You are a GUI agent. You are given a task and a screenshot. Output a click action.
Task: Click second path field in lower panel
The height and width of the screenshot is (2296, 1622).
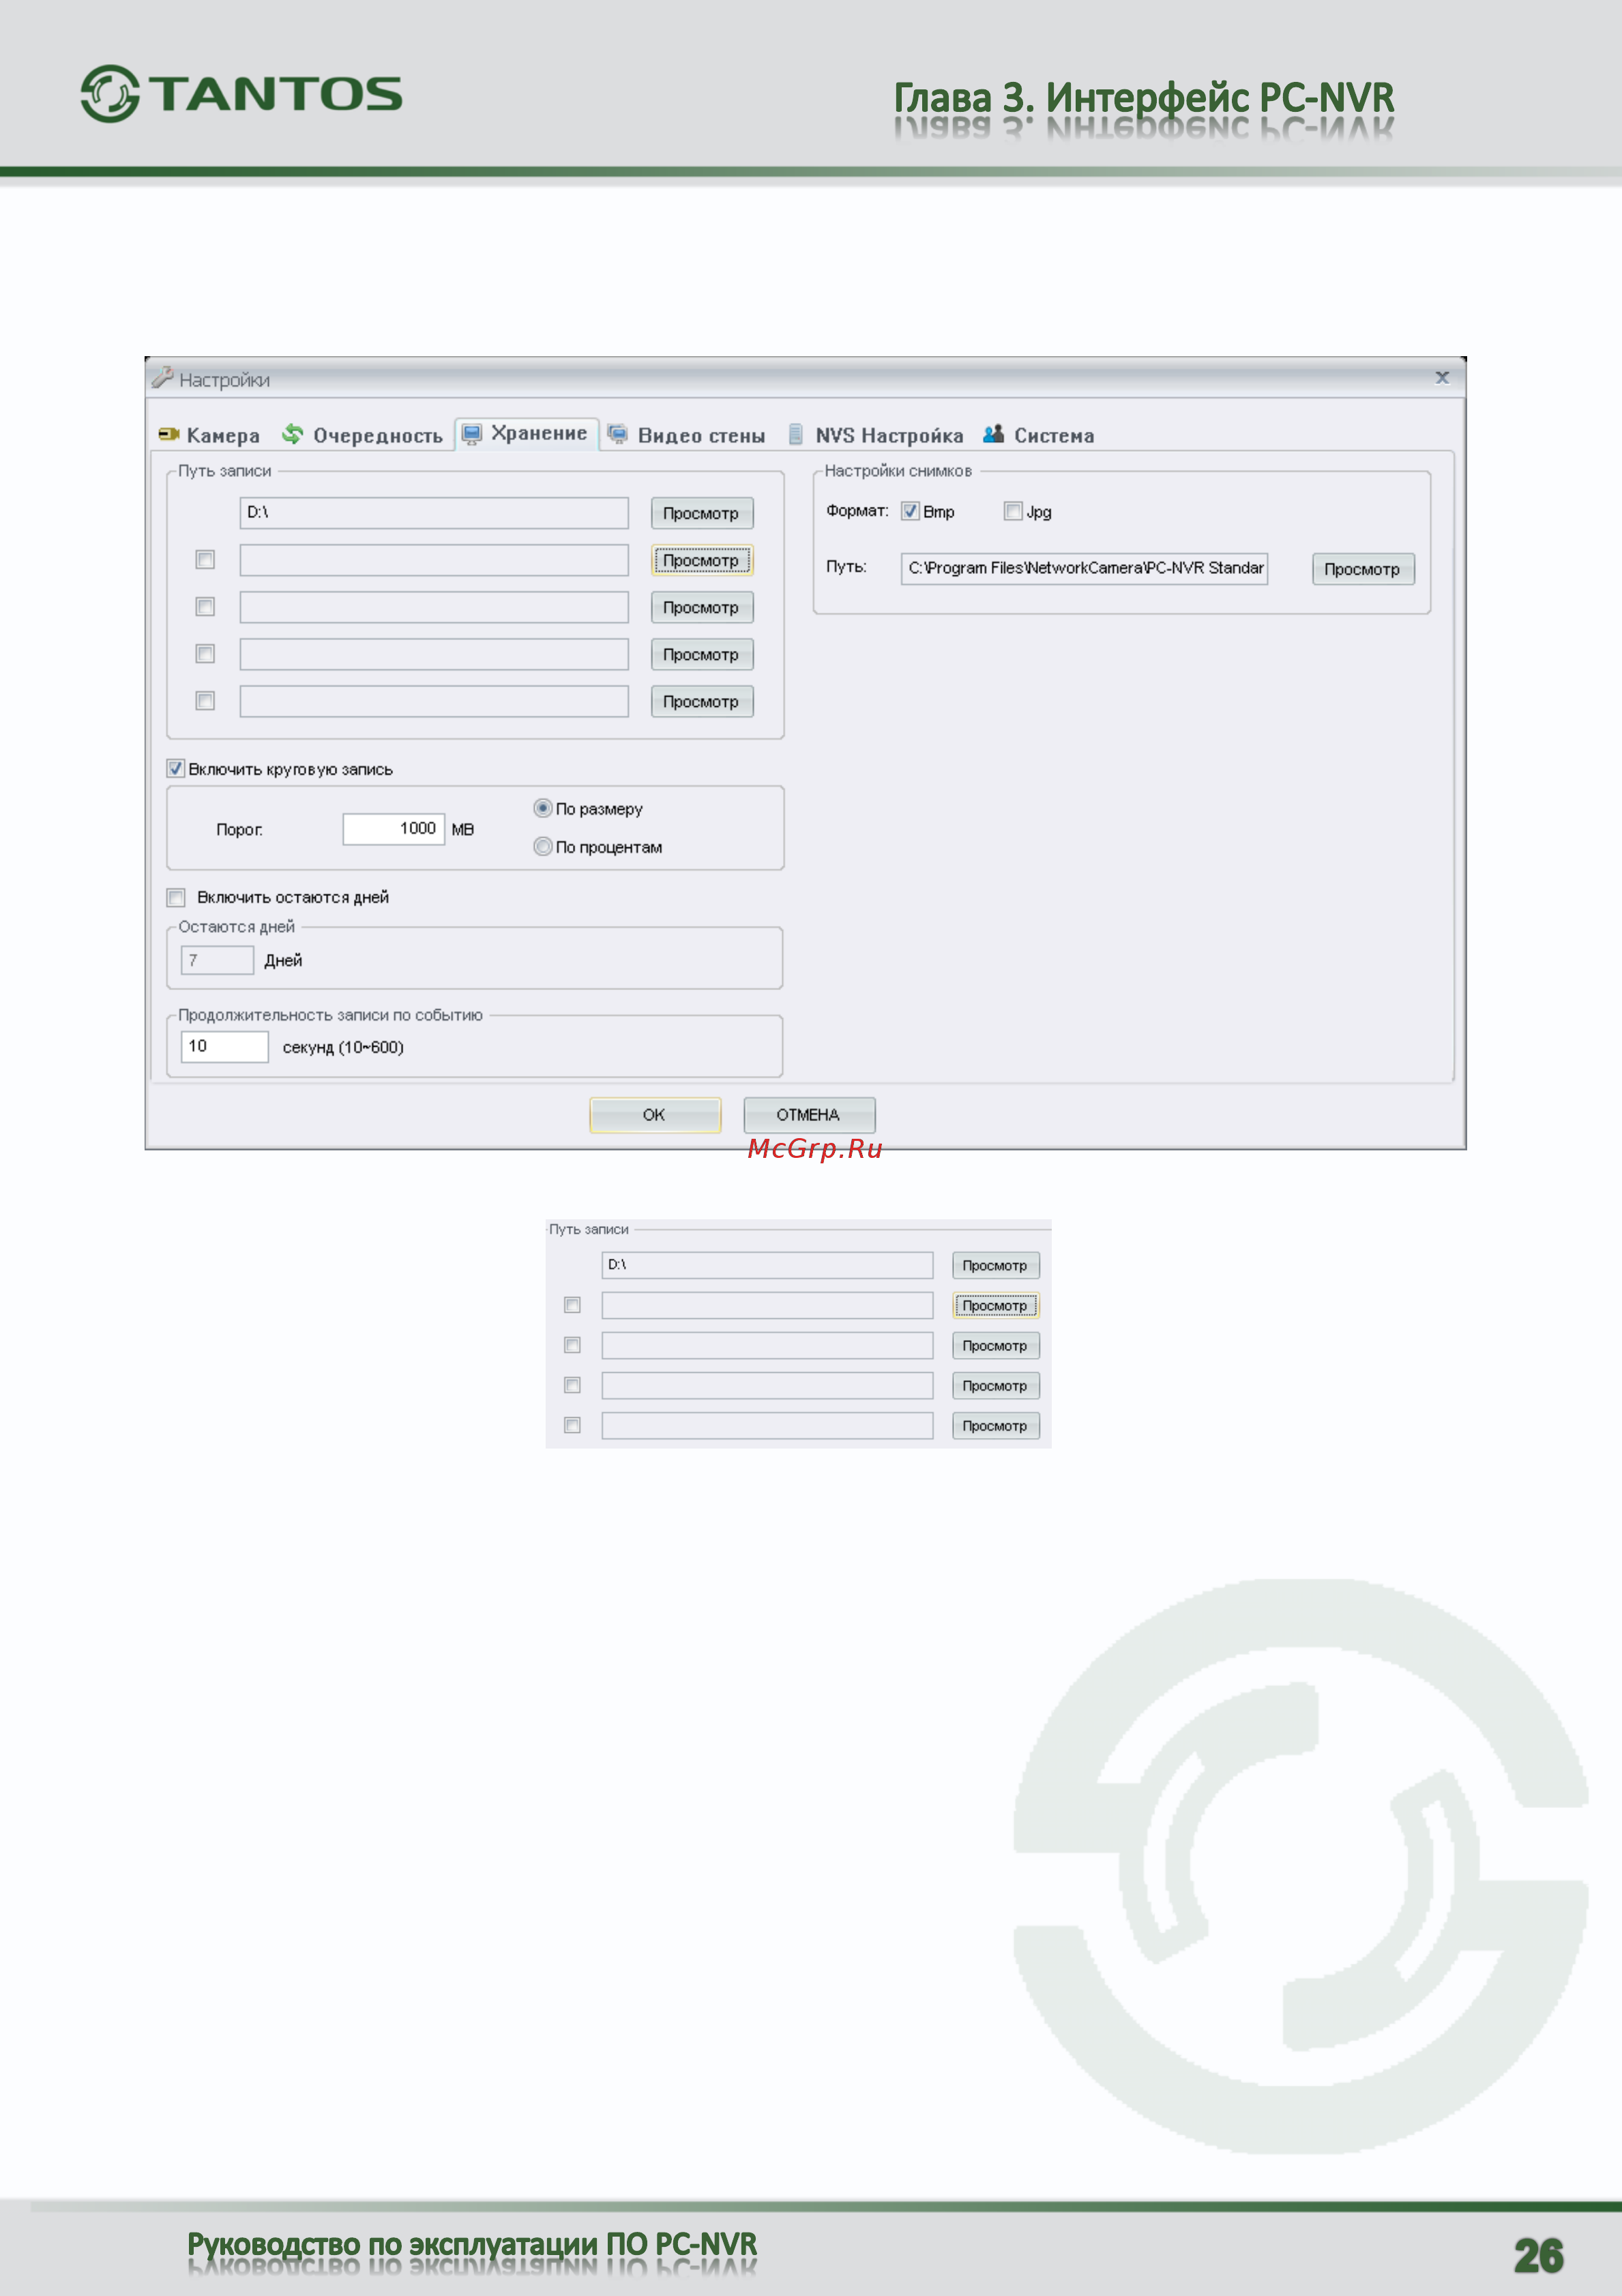[x=767, y=1305]
